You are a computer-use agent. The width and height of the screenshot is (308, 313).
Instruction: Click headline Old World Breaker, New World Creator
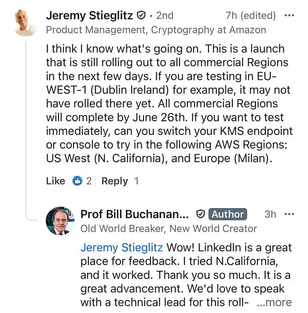[169, 228]
